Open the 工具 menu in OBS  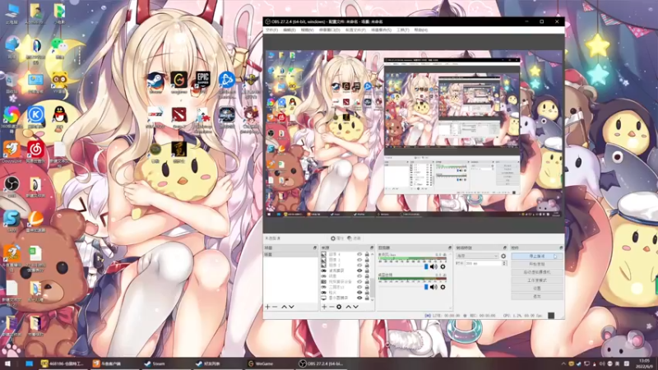(403, 30)
